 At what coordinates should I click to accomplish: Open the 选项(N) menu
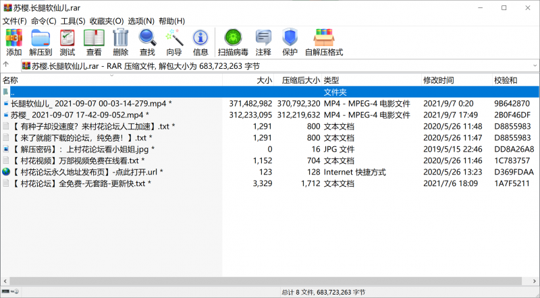click(140, 21)
